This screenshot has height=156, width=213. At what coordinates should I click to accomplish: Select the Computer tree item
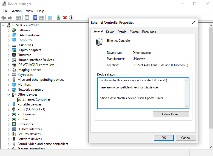(x=25, y=40)
